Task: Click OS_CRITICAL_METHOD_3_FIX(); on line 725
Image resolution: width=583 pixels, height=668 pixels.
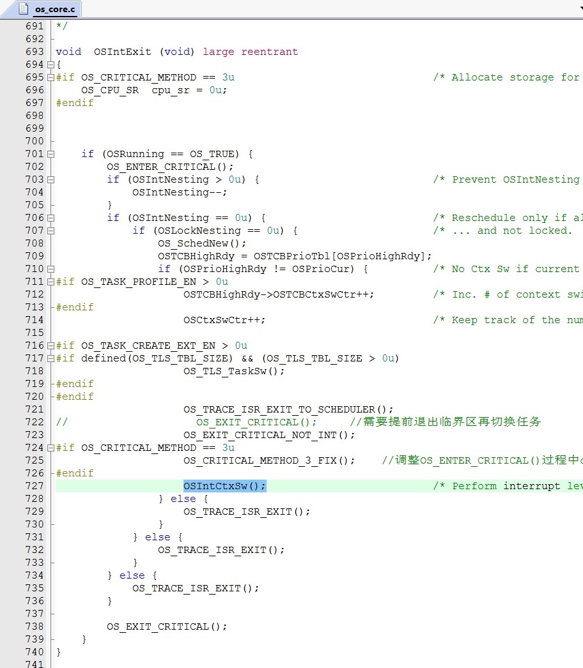Action: pyautogui.click(x=269, y=461)
